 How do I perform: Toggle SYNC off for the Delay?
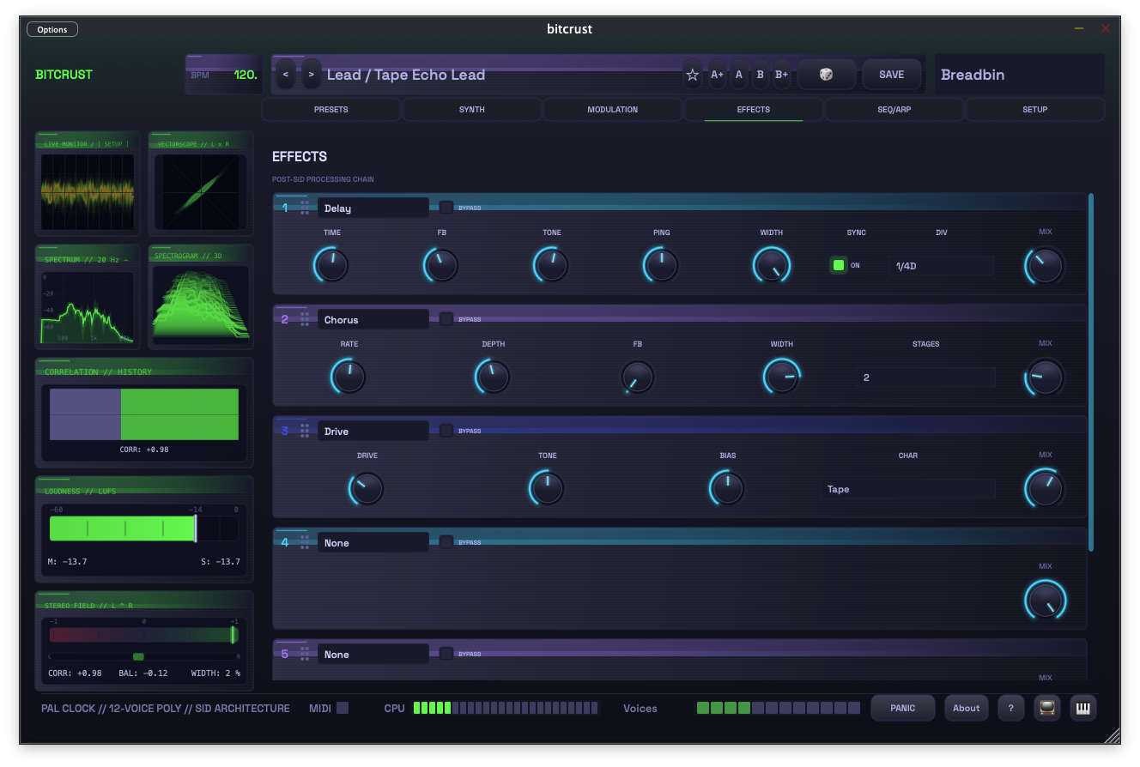839,265
